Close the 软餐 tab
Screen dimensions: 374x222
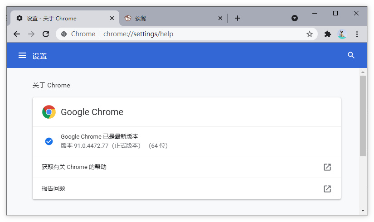click(x=220, y=19)
